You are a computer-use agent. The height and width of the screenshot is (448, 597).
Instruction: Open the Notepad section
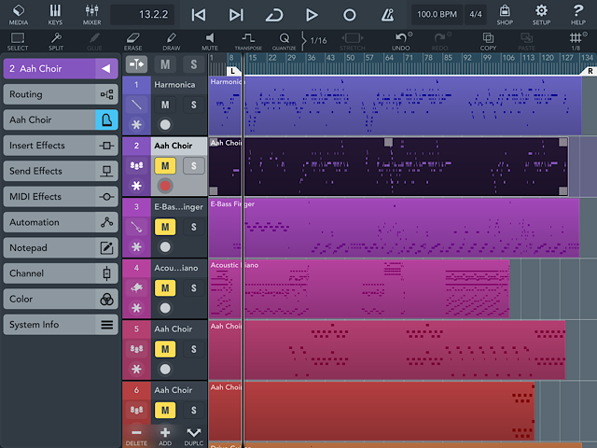coord(61,247)
